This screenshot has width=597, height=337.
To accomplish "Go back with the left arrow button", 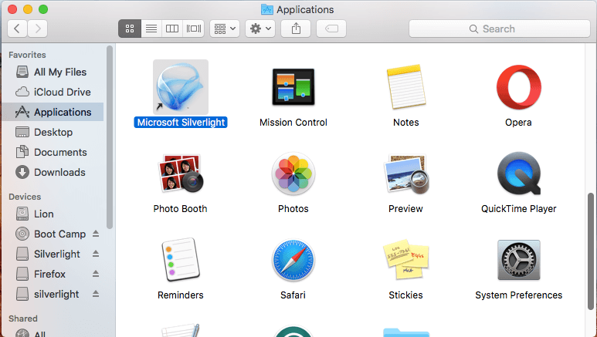I will [17, 29].
